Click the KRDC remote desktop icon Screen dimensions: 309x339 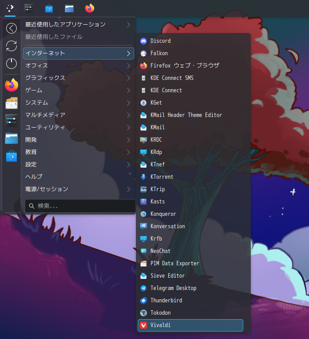coord(143,140)
